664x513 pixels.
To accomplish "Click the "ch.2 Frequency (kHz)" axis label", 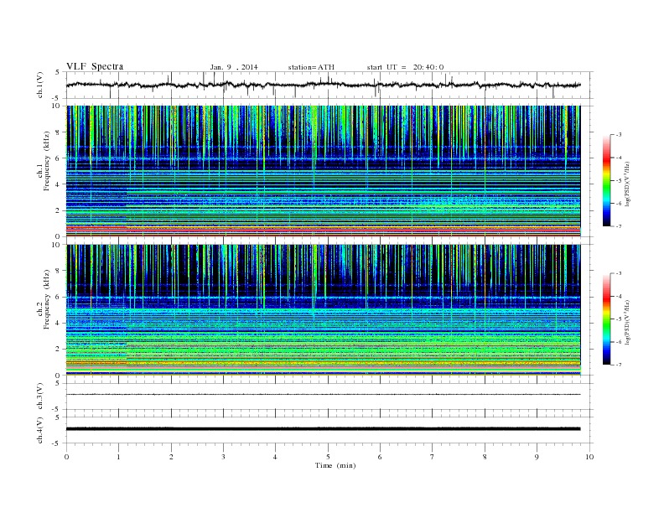I will coord(43,299).
